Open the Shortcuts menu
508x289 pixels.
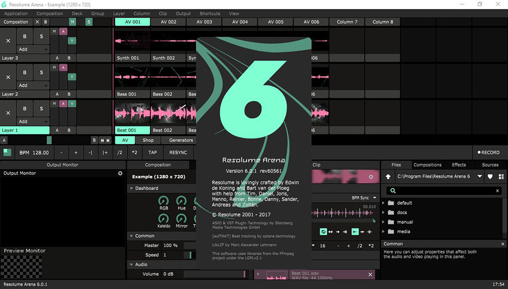point(210,14)
